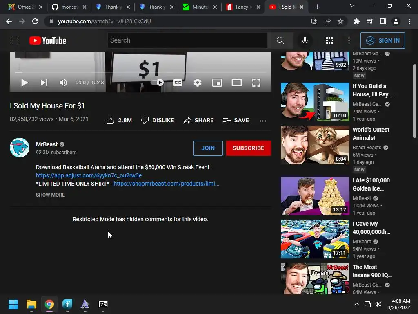Open World's Cutest Animals thumbnail
The width and height of the screenshot is (418, 314).
click(315, 145)
